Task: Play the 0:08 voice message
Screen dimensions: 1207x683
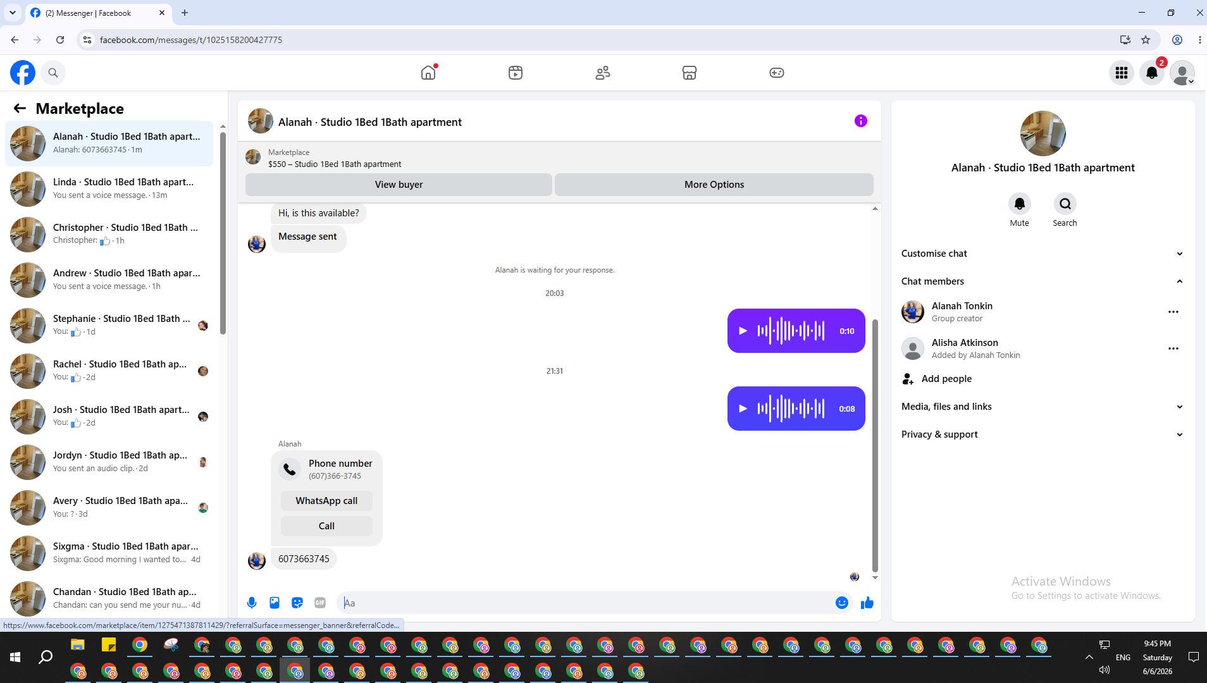Action: click(743, 409)
